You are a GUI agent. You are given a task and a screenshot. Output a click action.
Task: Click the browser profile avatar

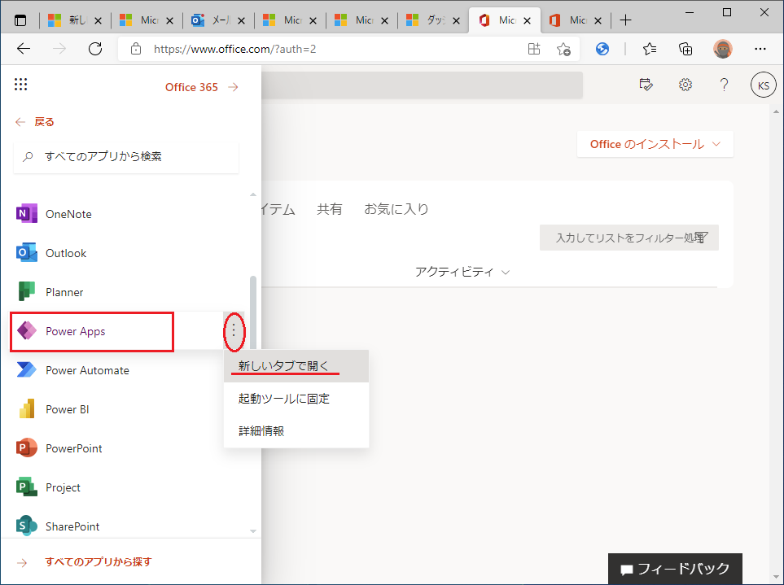(722, 49)
